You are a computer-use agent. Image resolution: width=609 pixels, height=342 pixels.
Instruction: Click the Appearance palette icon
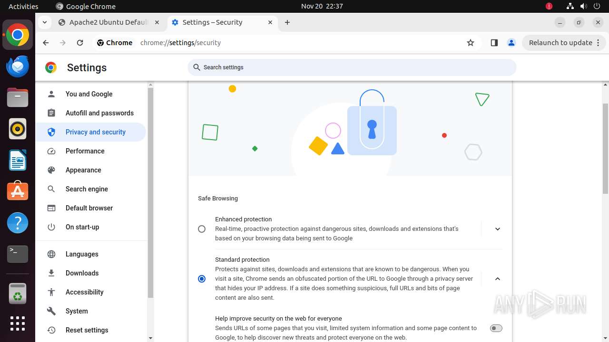click(x=51, y=170)
